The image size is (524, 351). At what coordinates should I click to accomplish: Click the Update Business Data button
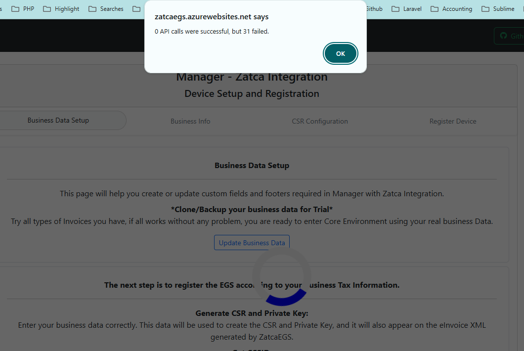click(252, 243)
